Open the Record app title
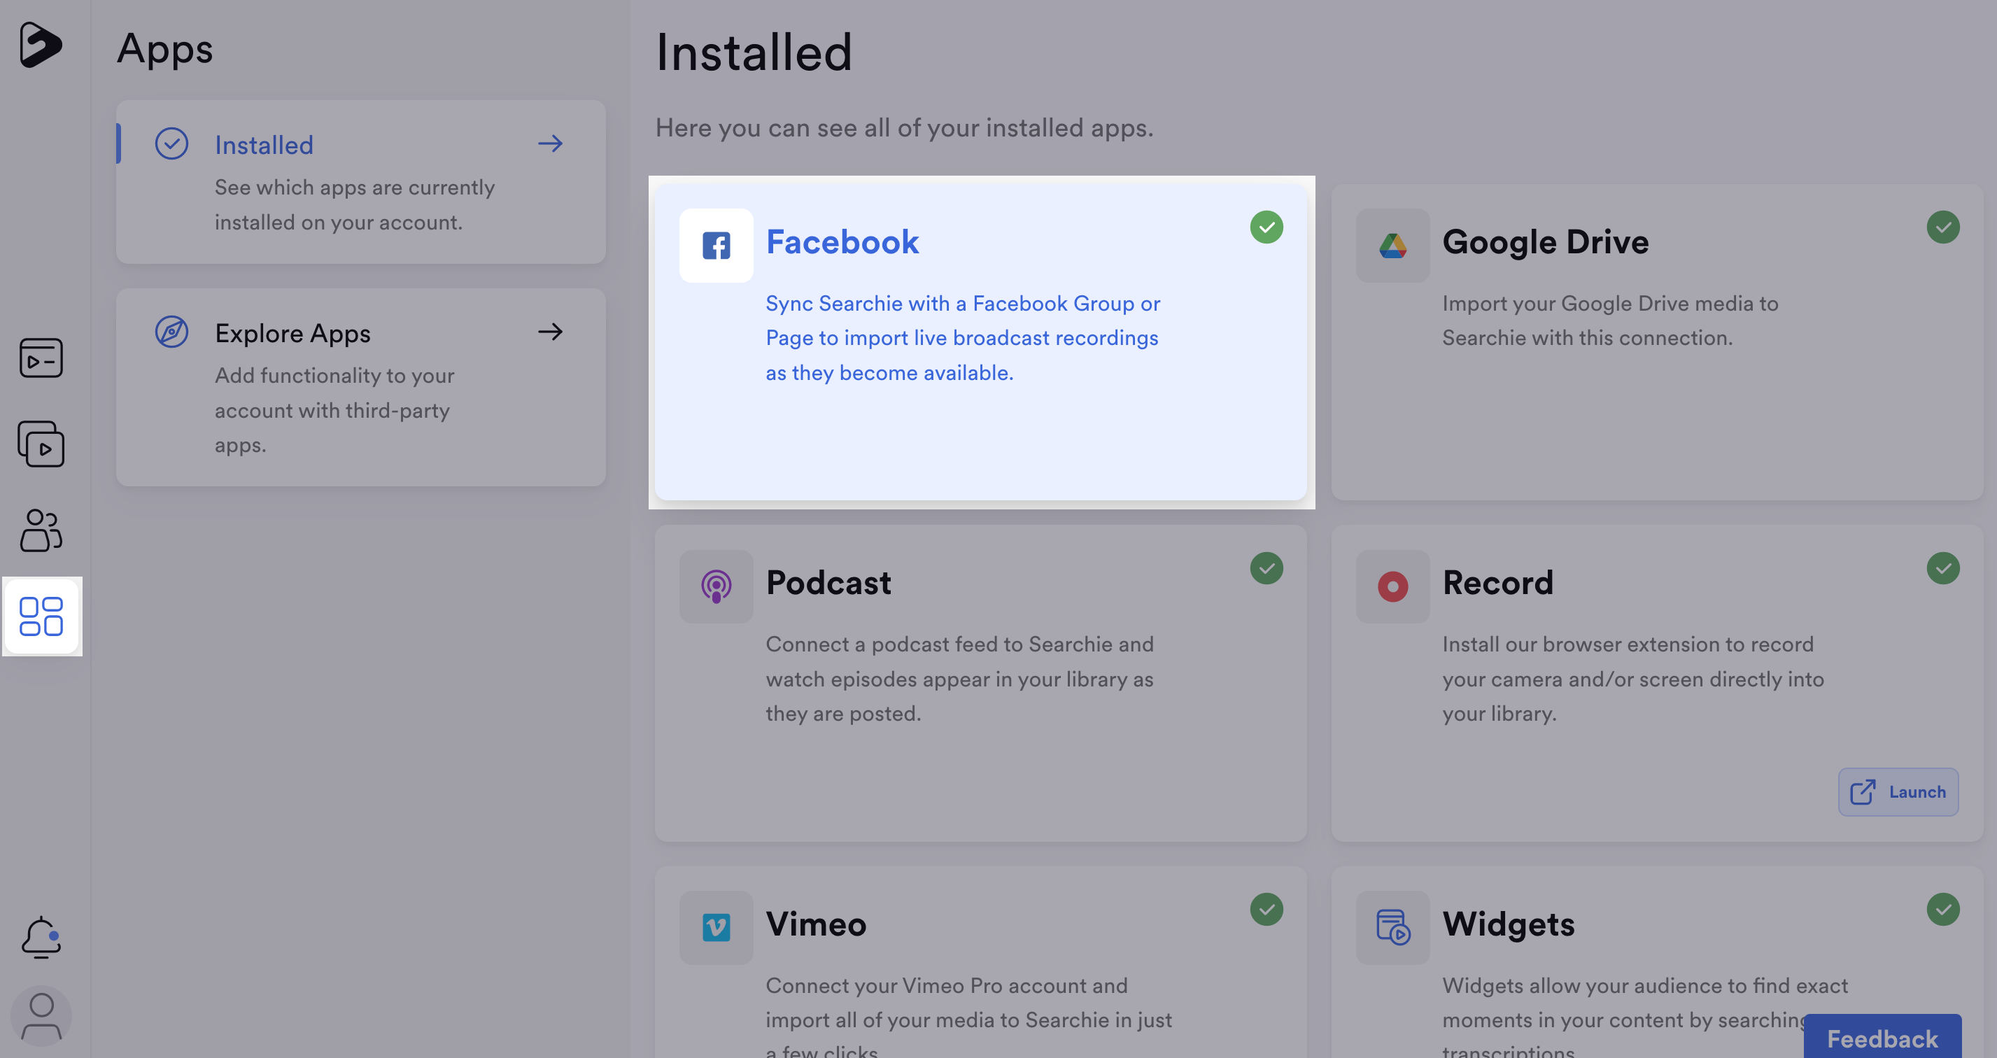Screen dimensions: 1997x1058 [x=1497, y=583]
